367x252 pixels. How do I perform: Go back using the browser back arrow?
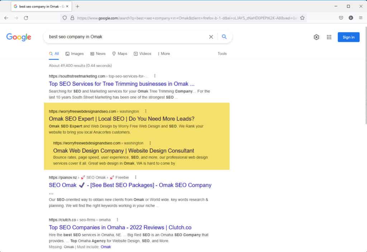point(6,18)
